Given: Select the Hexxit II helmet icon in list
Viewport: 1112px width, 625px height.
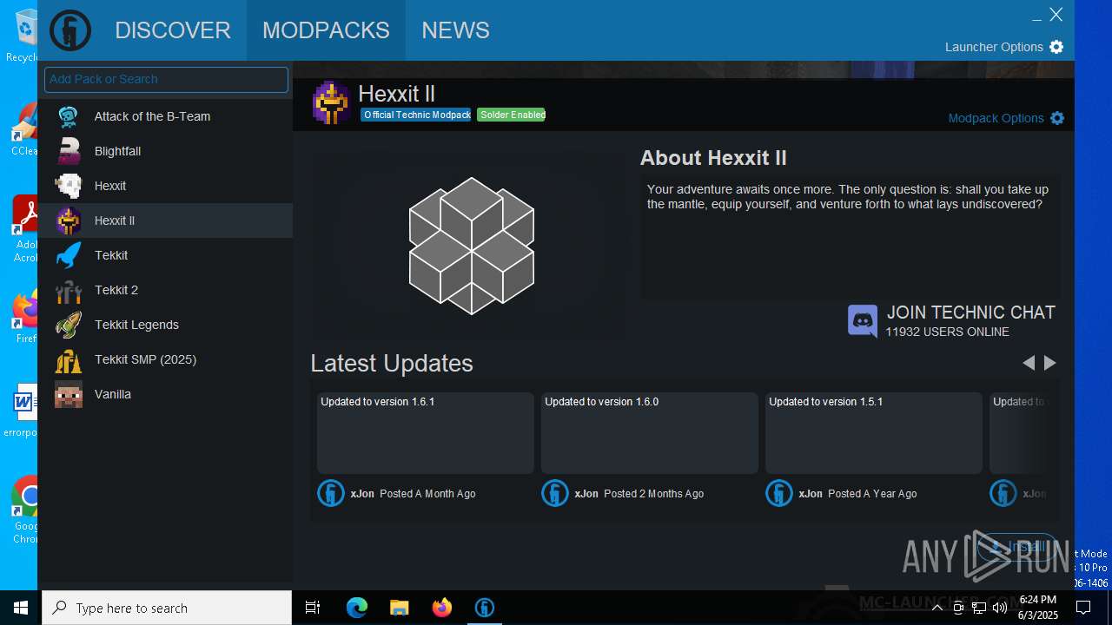Looking at the screenshot, I should (x=69, y=220).
